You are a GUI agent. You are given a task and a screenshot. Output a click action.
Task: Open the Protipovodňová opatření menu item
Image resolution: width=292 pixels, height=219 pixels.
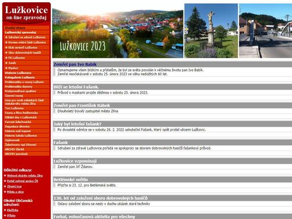click(x=21, y=91)
